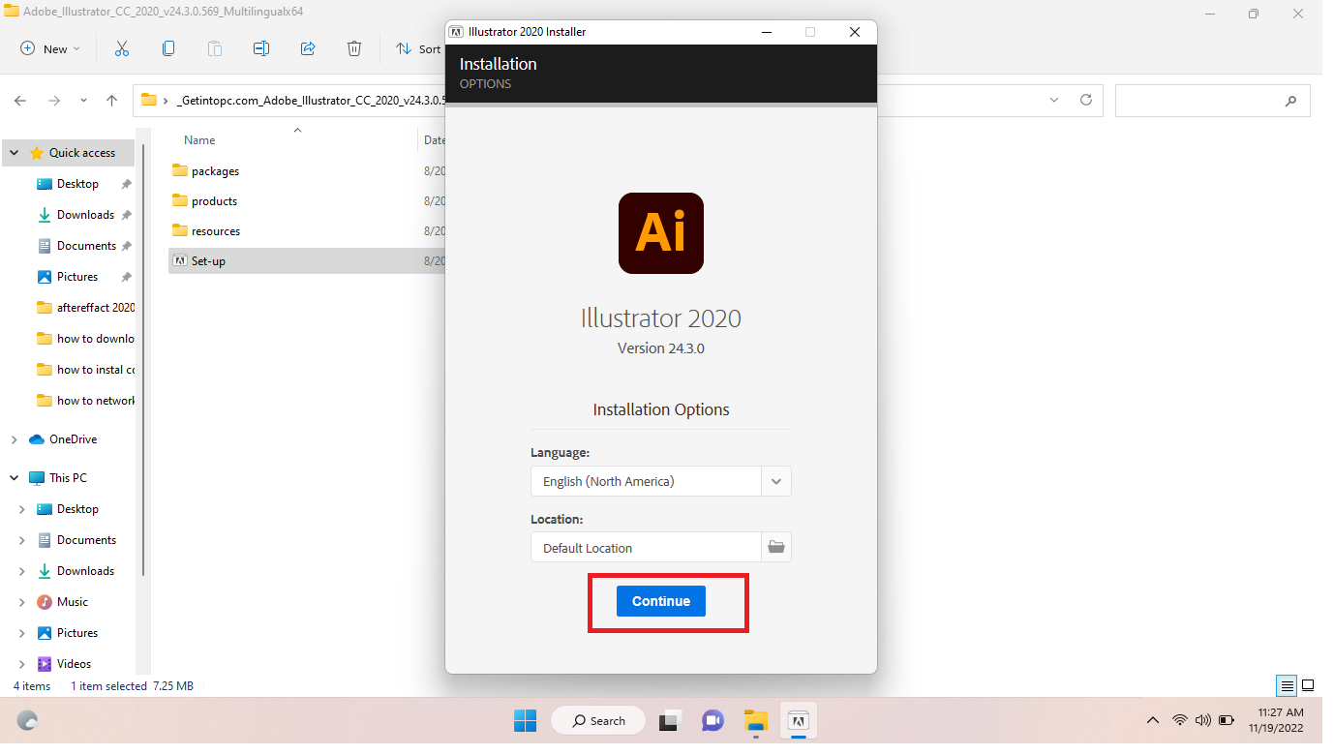Viewport: 1334px width, 755px height.
Task: Collapse the Quick access section
Action: click(15, 153)
